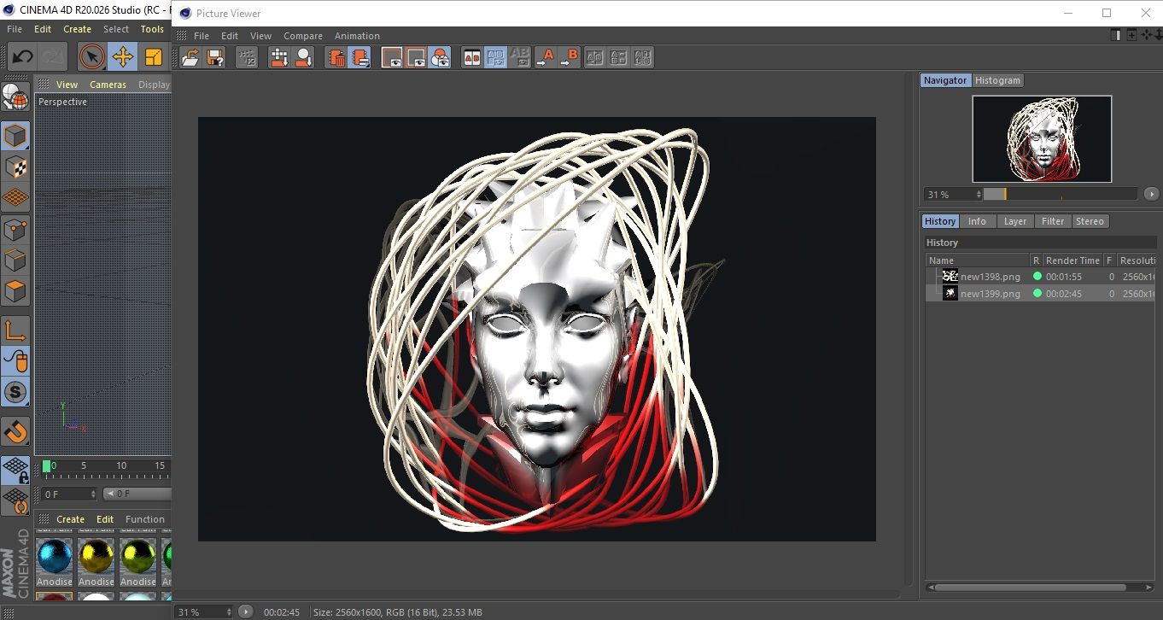Switch to the Layer tab
Viewport: 1163px width, 620px height.
point(1014,221)
